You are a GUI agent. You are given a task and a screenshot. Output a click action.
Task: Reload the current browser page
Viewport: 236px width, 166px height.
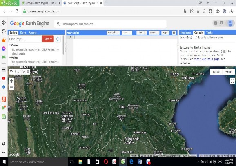pyautogui.click(x=17, y=11)
